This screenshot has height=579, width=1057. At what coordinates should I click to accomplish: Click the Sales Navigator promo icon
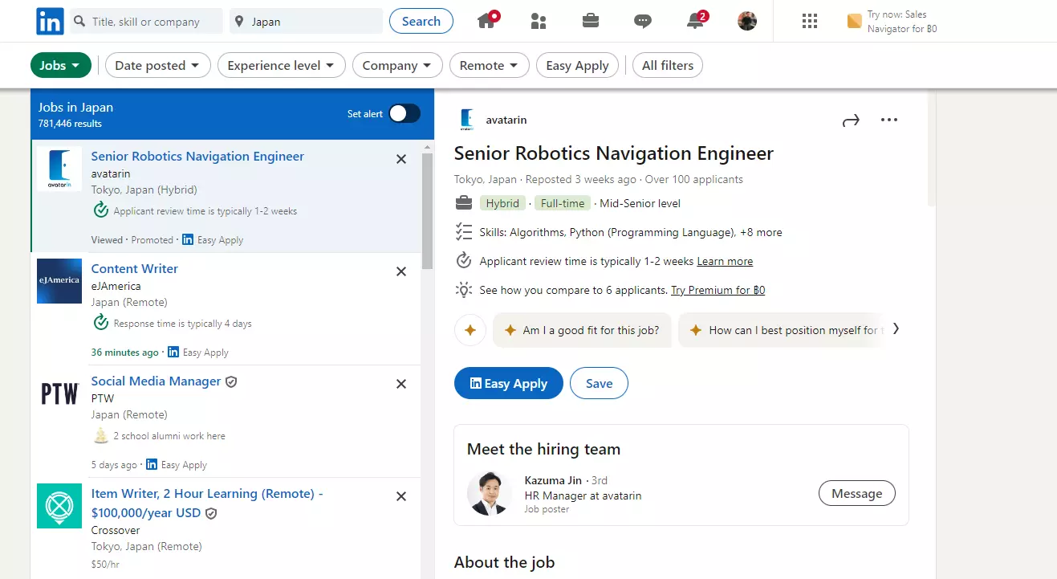[x=855, y=22]
